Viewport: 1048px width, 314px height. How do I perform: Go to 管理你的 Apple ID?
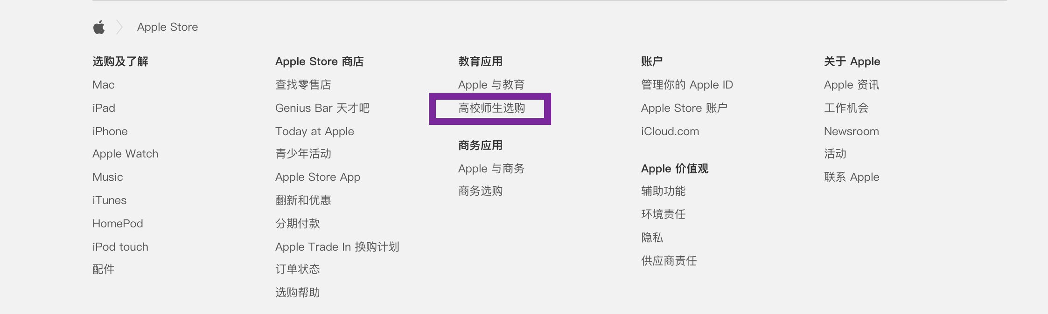coord(687,85)
